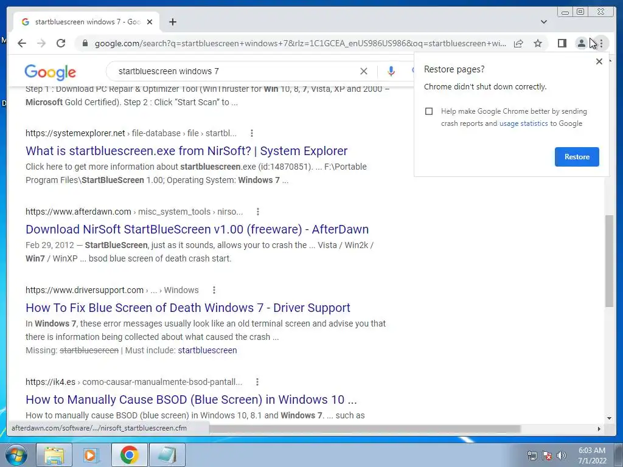Click the address bar URL
The image size is (623, 467).
[300, 43]
